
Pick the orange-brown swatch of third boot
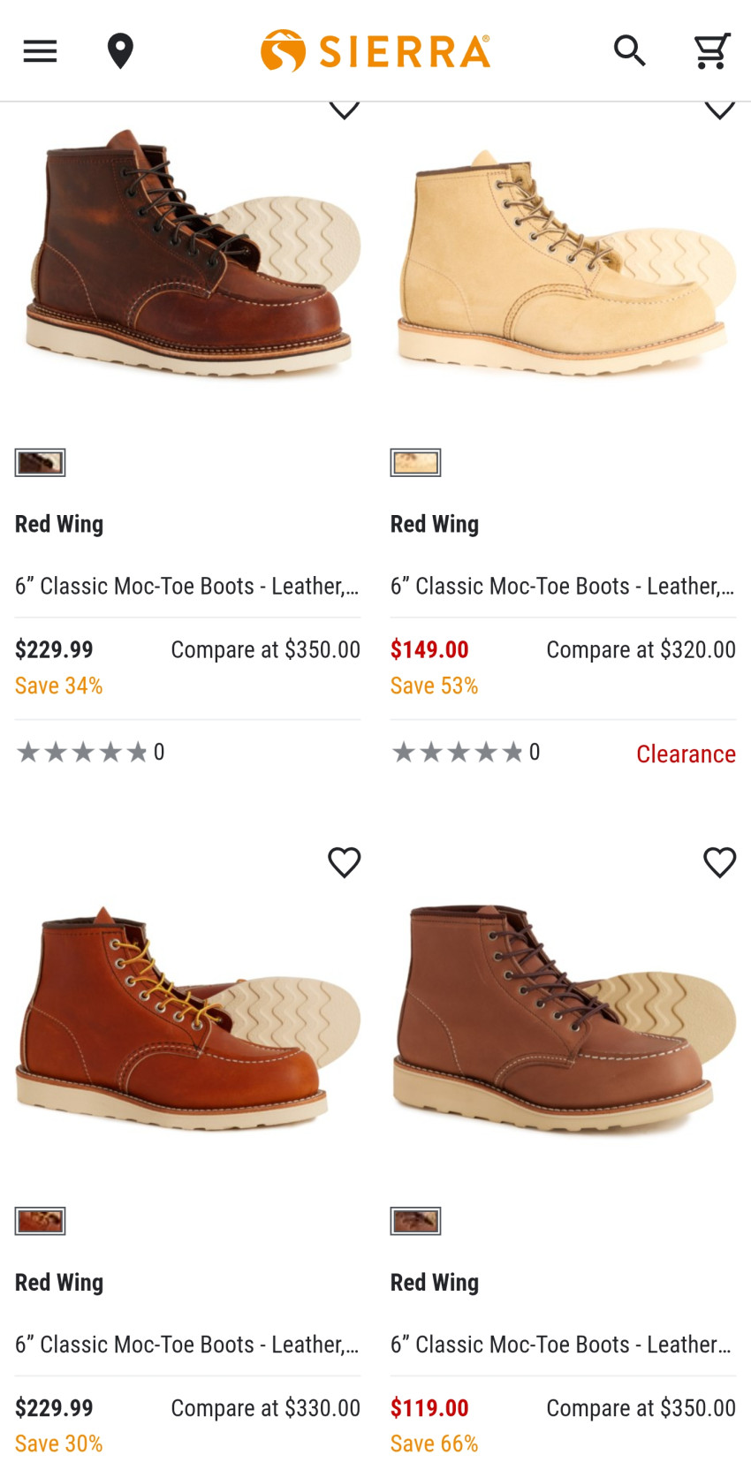(x=40, y=1221)
